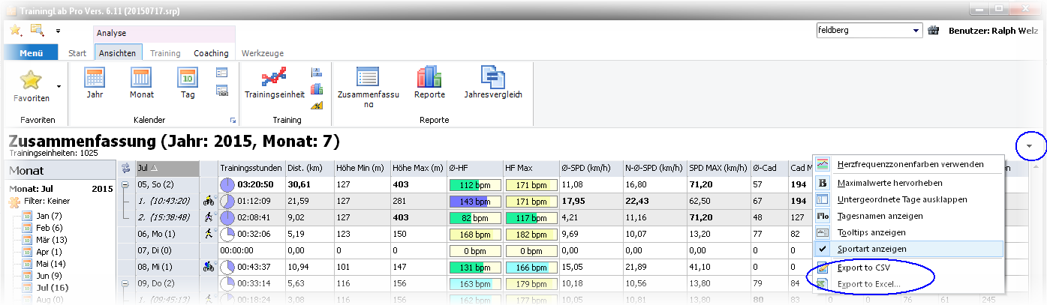The image size is (1047, 305).
Task: Click the icon next to the feldberg combo box
Action: coord(934,31)
